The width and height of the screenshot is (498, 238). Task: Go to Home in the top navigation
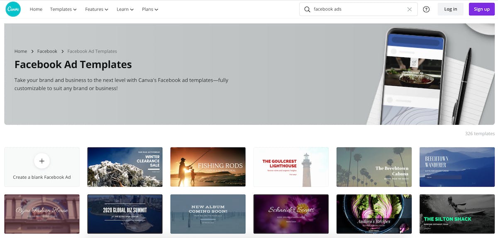(x=36, y=9)
